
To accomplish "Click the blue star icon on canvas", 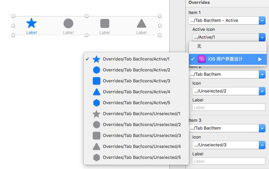I will tap(31, 23).
